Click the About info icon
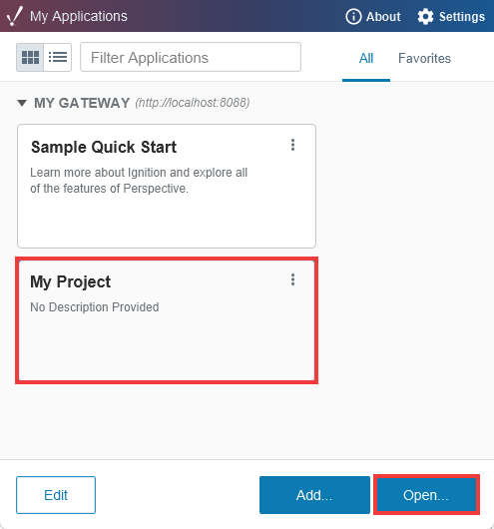 353,17
